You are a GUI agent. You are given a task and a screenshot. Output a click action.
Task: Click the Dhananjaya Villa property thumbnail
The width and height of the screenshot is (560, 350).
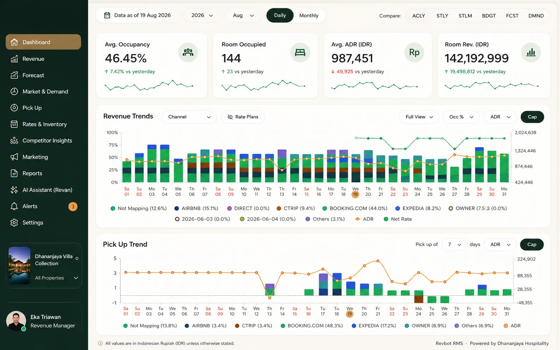19,265
